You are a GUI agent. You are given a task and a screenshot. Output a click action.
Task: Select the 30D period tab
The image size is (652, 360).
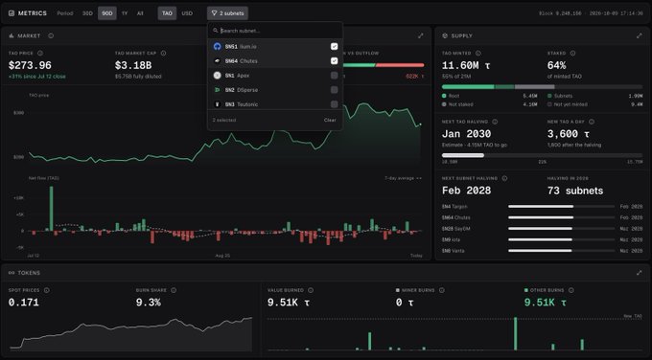point(87,13)
